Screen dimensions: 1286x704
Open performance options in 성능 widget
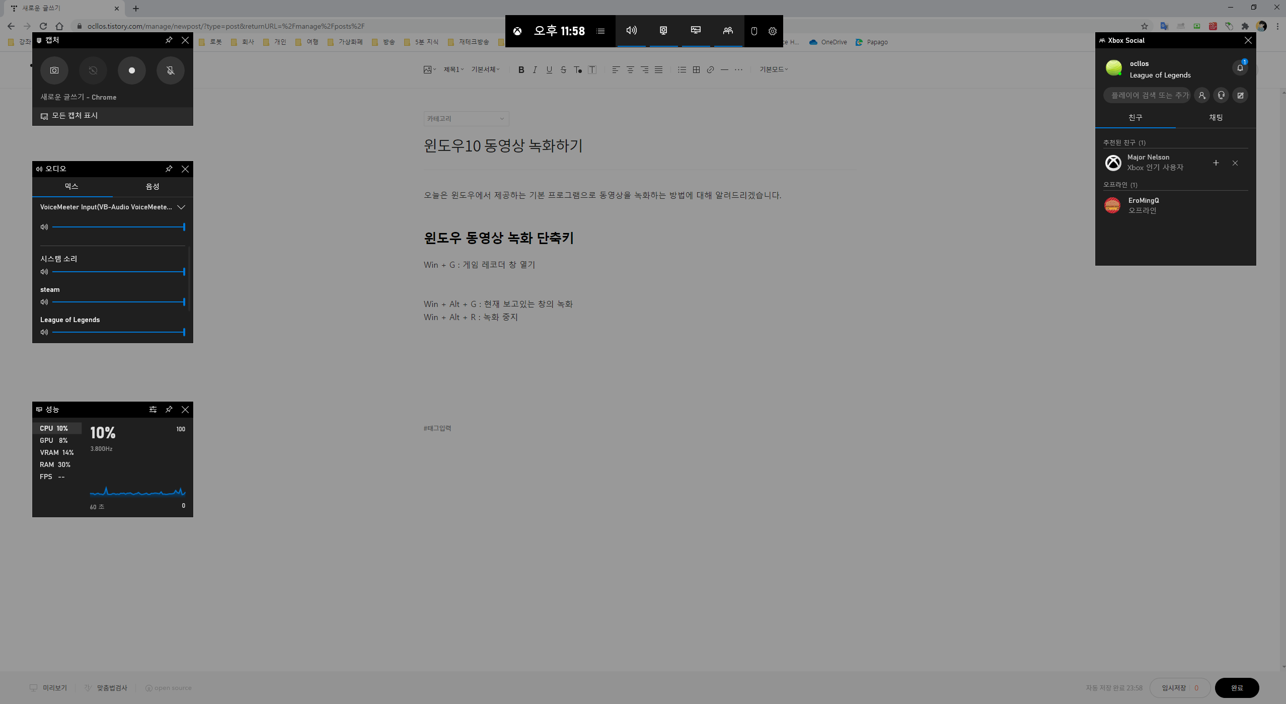(x=153, y=410)
